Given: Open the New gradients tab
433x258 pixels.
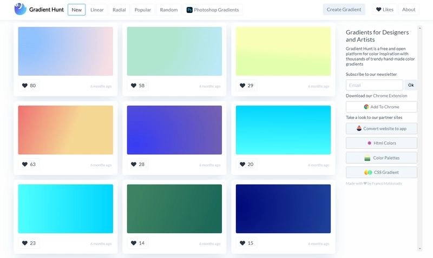Looking at the screenshot, I should (76, 10).
